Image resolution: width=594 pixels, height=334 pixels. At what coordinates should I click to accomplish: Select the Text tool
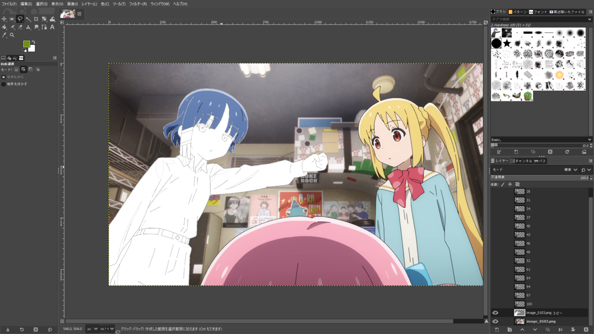click(52, 27)
